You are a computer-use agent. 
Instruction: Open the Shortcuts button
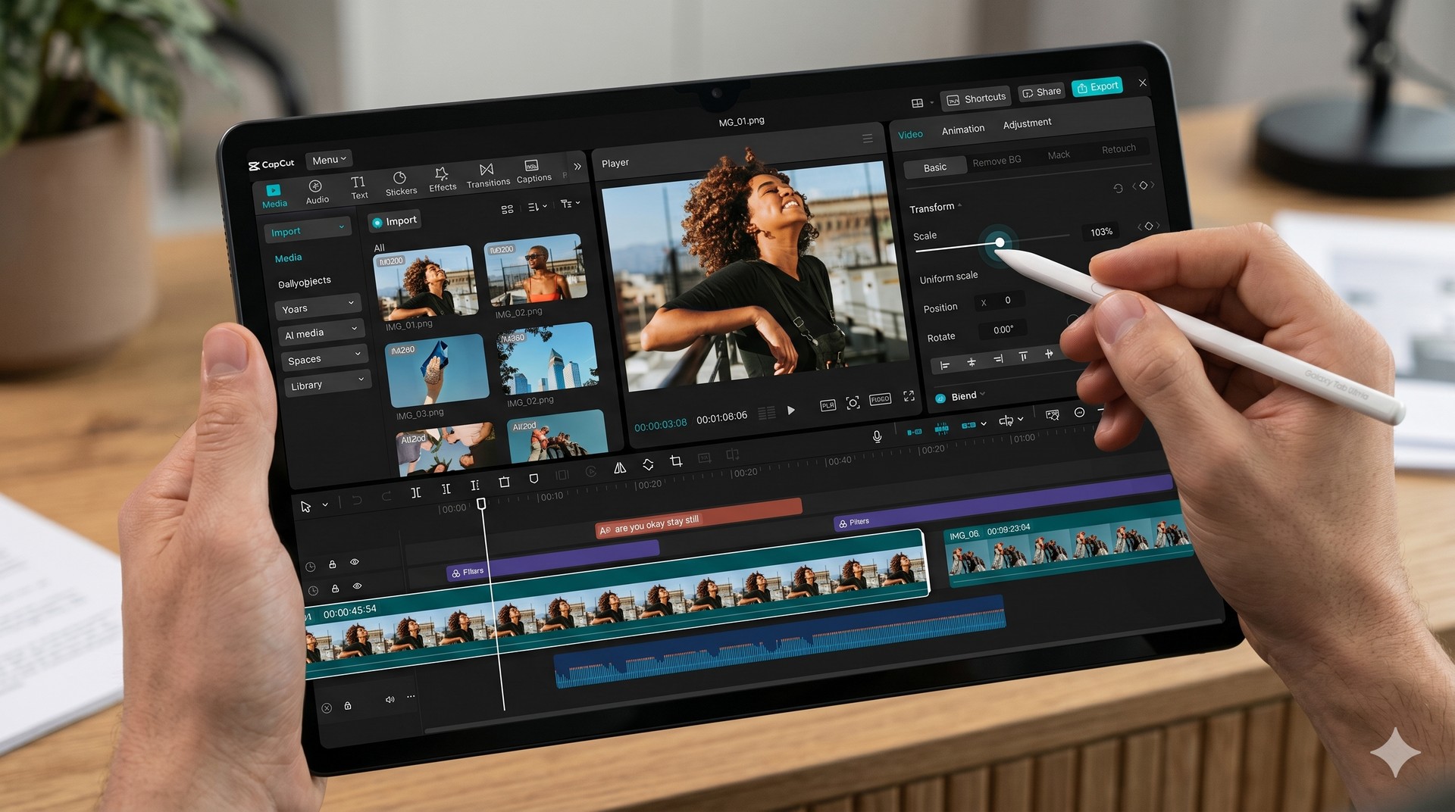(x=976, y=98)
